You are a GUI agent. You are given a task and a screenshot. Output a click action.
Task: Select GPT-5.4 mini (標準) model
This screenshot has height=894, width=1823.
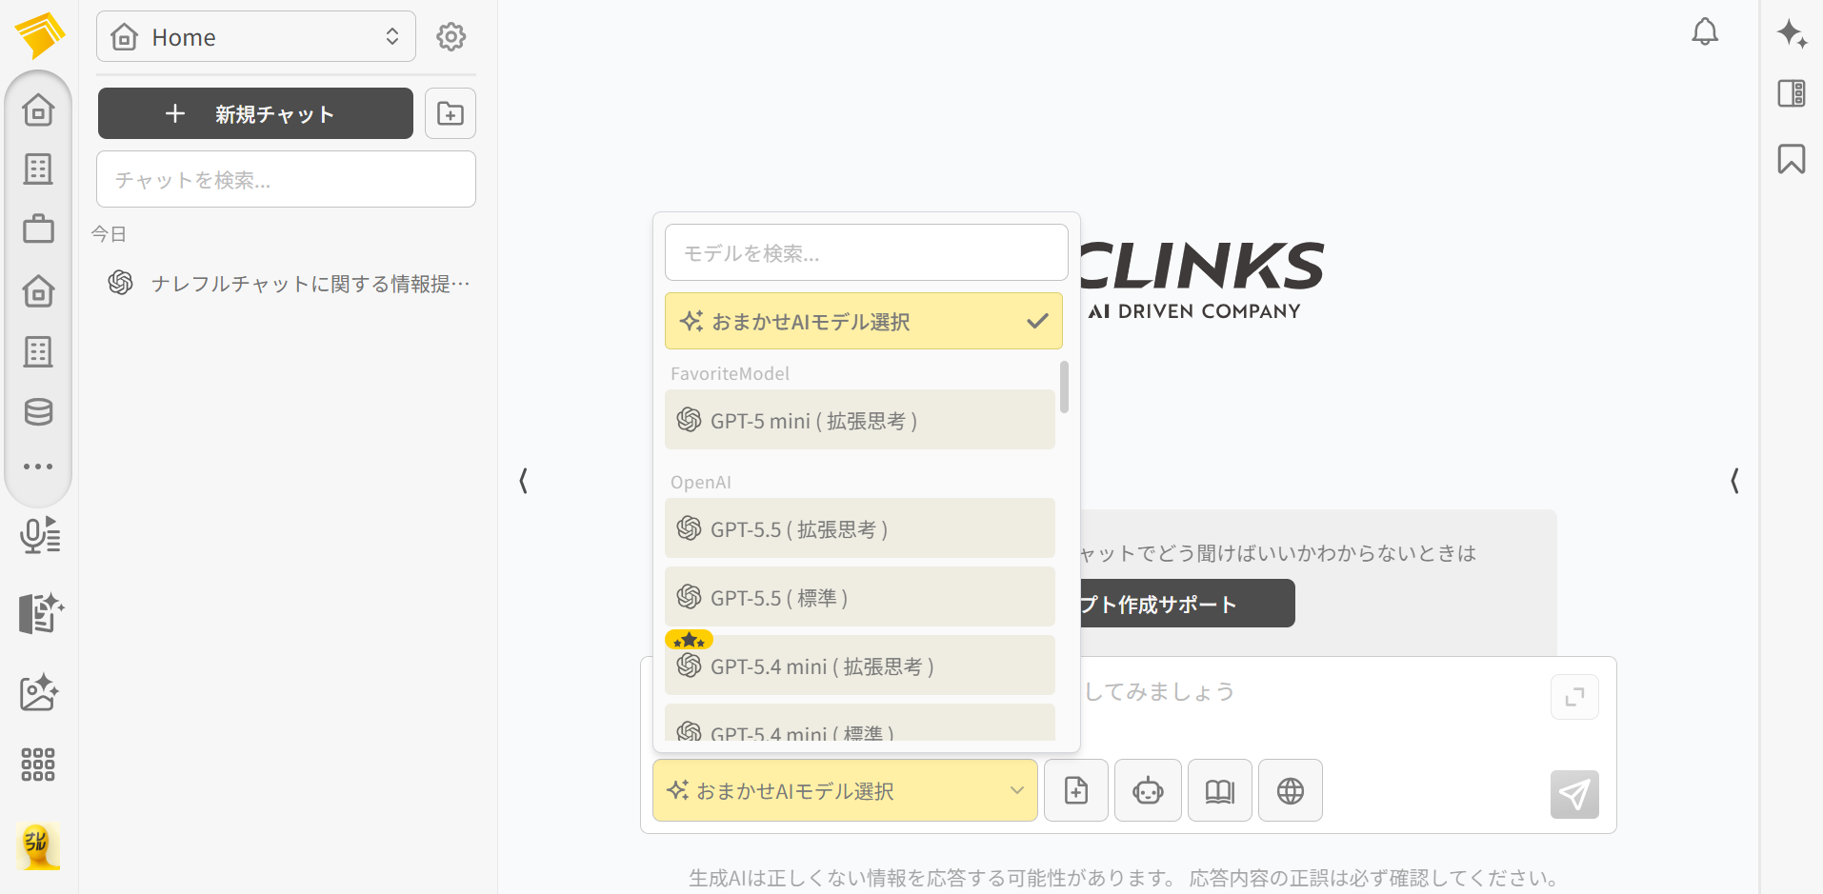point(859,724)
